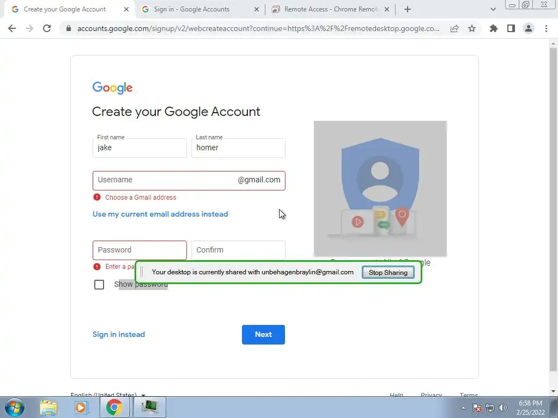Go back to the previous page
The width and height of the screenshot is (558, 418).
click(x=12, y=28)
